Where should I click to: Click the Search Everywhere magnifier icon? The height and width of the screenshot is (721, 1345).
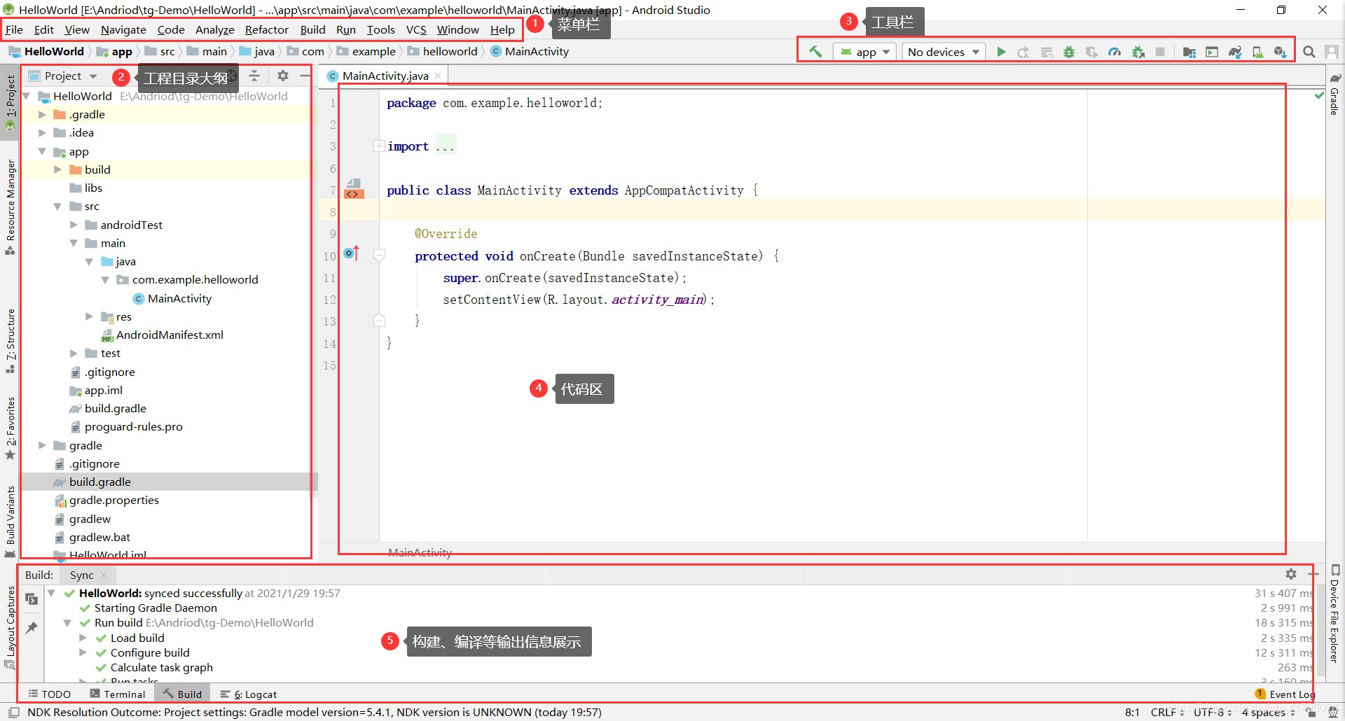coord(1309,52)
